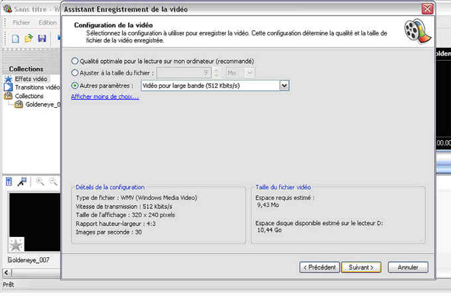Screen dimensions: 451x301
Task: Click the narration tool icon beside storyboard
Action: 22,181
